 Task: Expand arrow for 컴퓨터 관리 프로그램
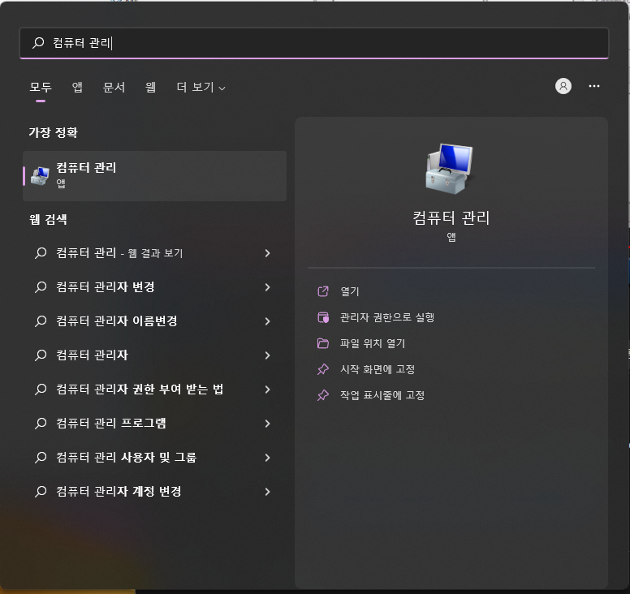(x=268, y=424)
